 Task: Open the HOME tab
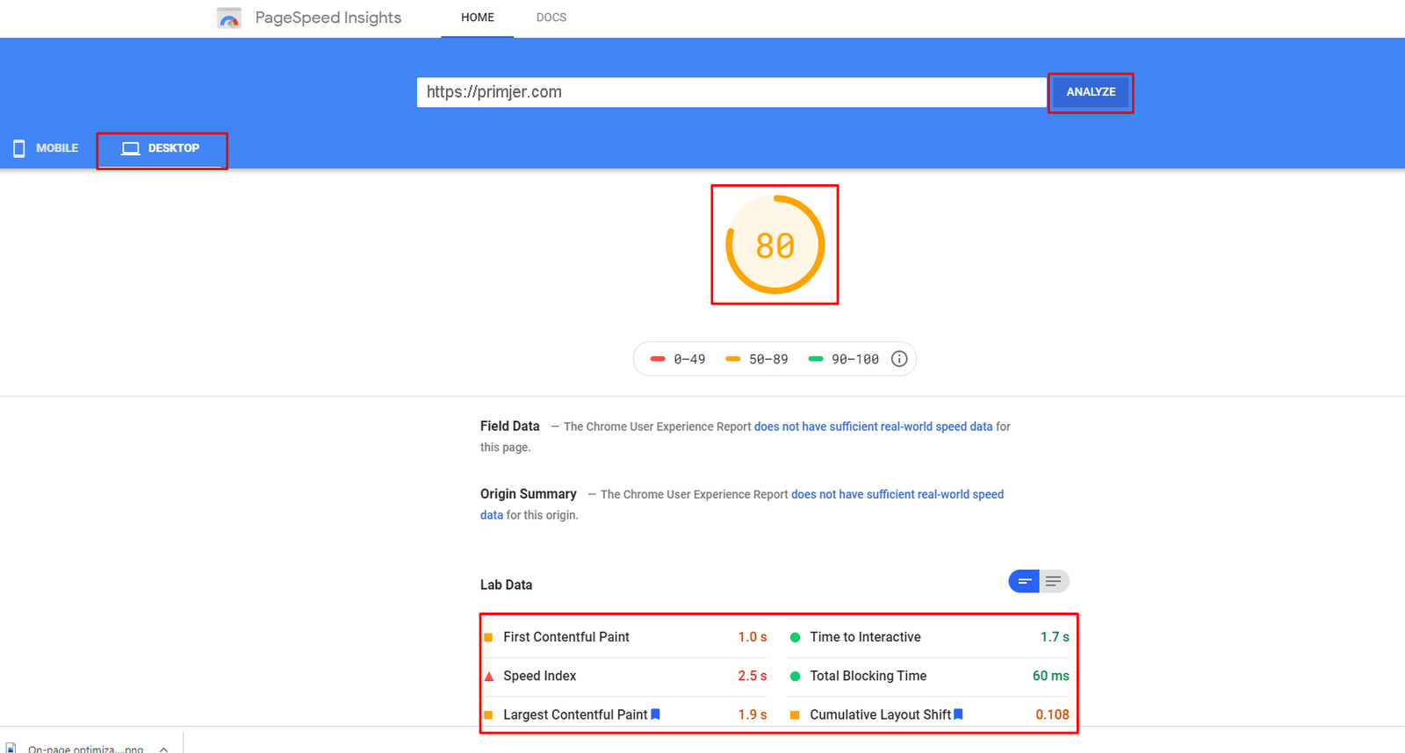[x=478, y=18]
